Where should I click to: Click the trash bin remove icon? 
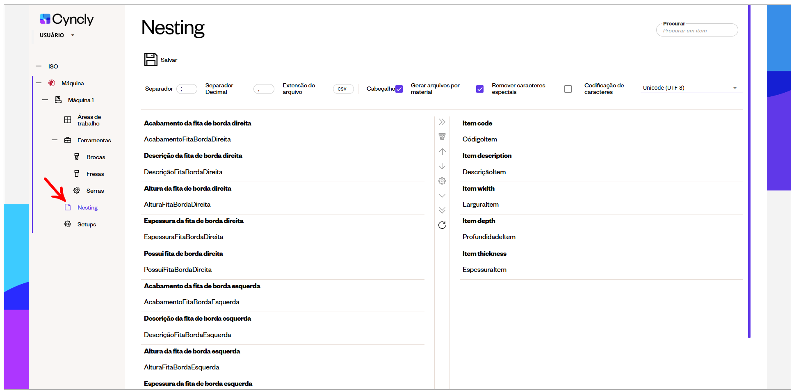pos(442,137)
